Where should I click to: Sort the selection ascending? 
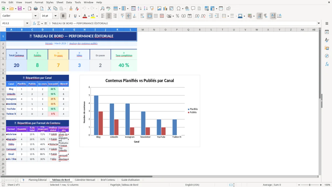tap(140, 8)
